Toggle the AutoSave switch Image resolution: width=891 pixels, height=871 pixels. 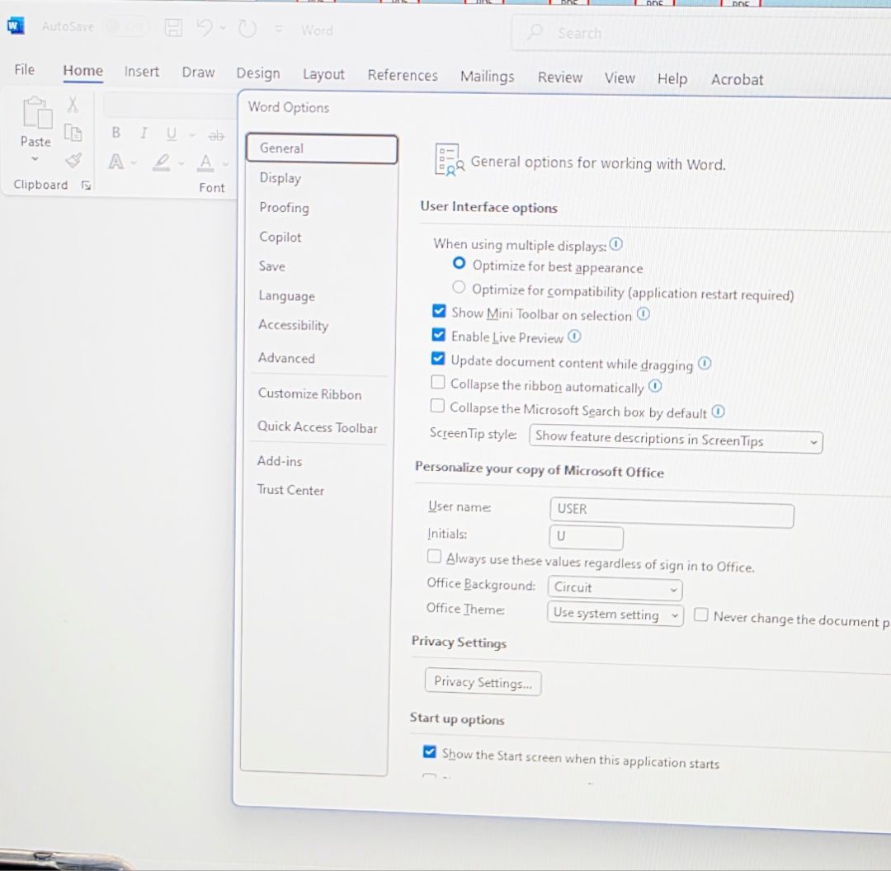(128, 26)
